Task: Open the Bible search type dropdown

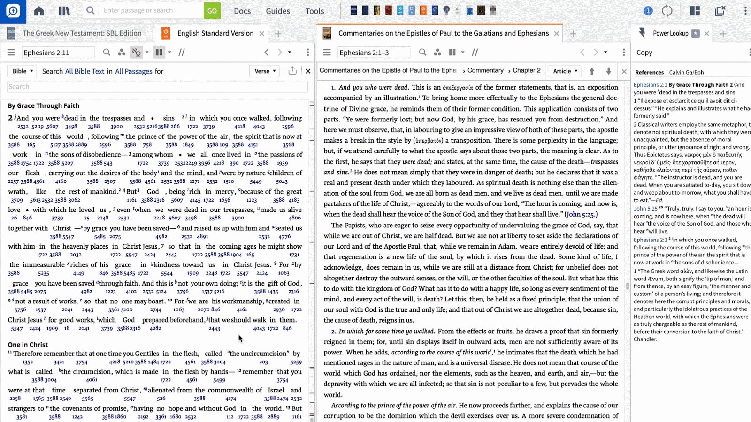Action: tap(22, 71)
